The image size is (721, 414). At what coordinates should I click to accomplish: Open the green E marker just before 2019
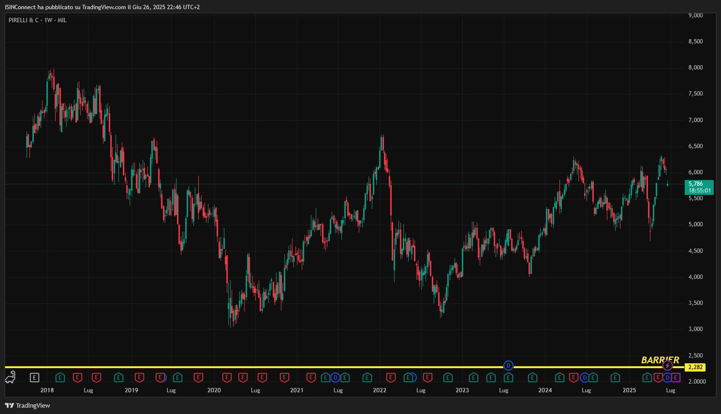coord(118,377)
